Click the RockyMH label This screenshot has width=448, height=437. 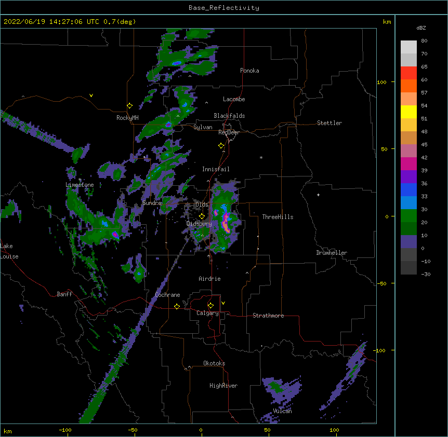tap(127, 118)
